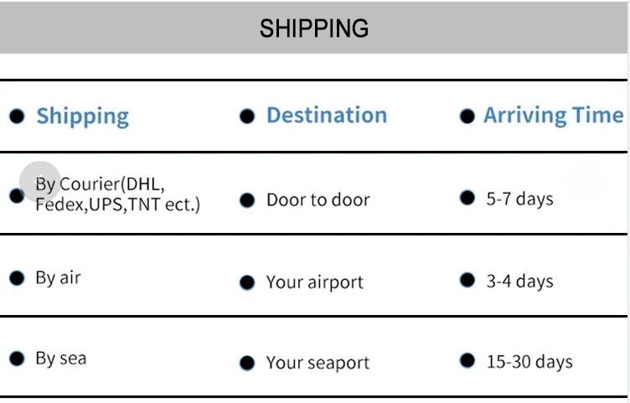Click the bullet next to Door to door

point(247,201)
